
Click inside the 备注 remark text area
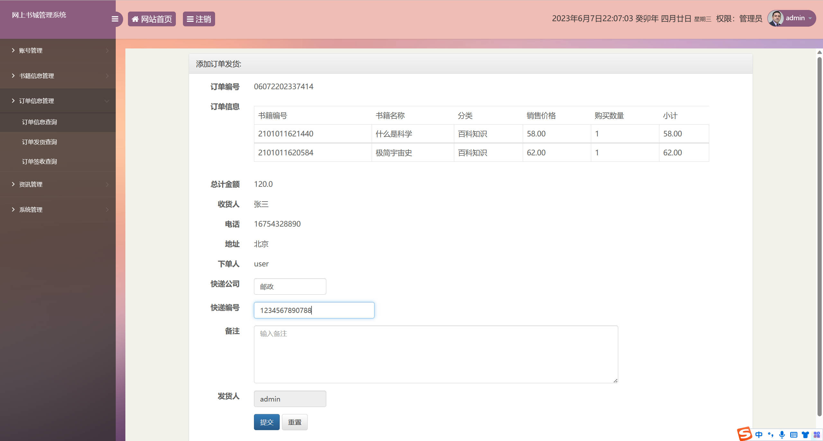pyautogui.click(x=436, y=353)
